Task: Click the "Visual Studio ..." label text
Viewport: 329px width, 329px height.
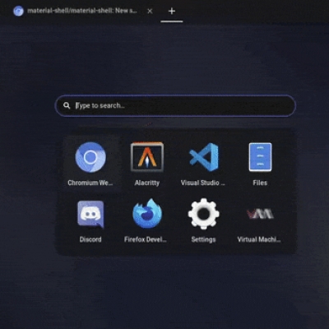Action: click(x=202, y=183)
